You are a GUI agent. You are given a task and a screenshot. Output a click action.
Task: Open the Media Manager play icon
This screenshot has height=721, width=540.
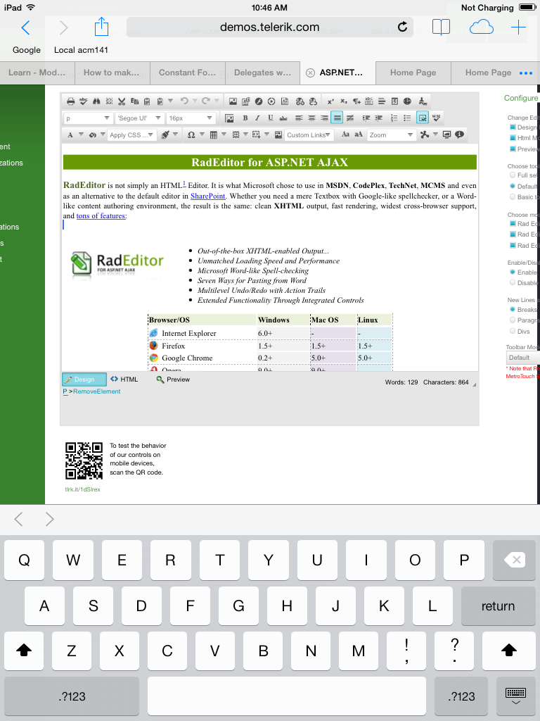[271, 101]
